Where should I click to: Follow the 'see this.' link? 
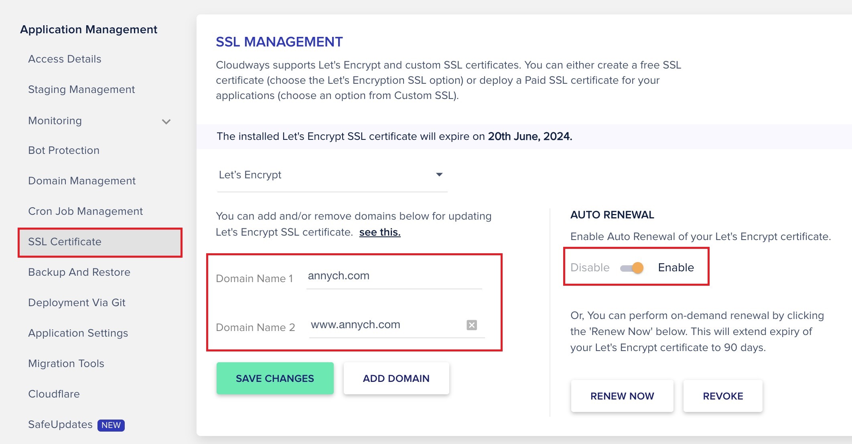pyautogui.click(x=380, y=232)
